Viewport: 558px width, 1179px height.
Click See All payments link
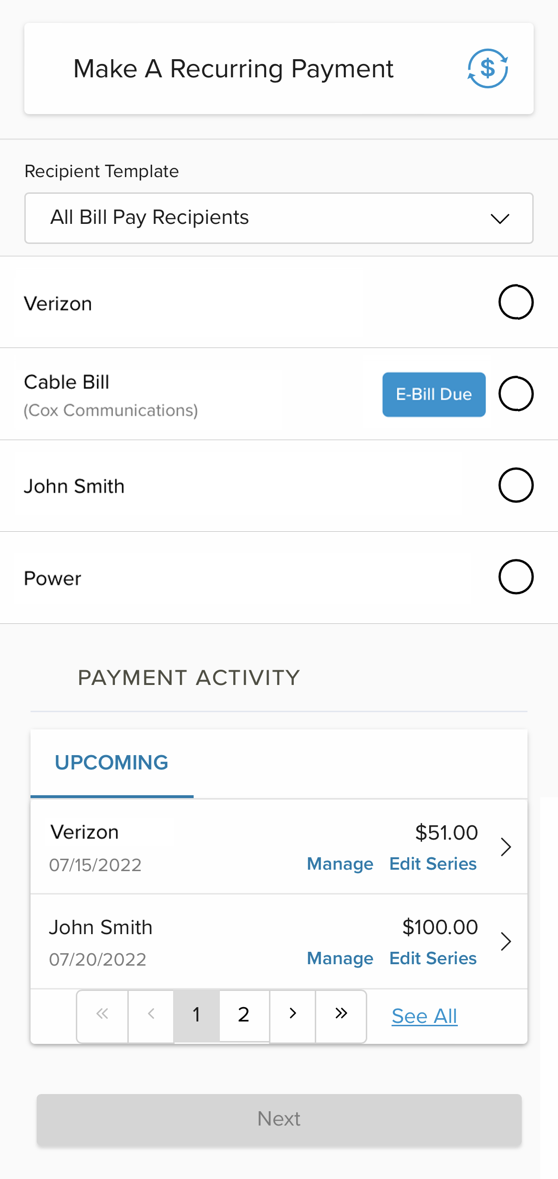tap(424, 1016)
